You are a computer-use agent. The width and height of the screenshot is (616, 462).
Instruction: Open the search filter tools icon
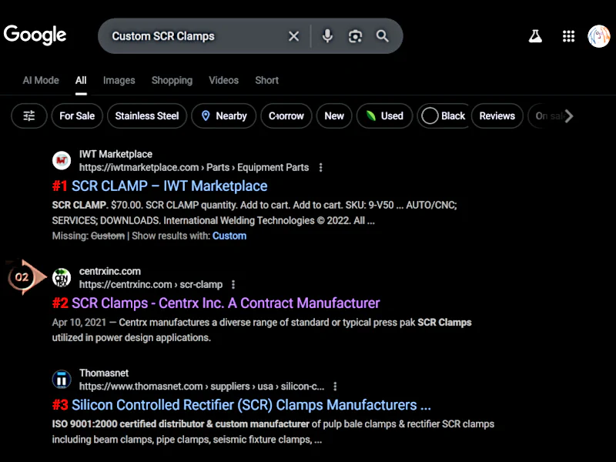coord(29,116)
